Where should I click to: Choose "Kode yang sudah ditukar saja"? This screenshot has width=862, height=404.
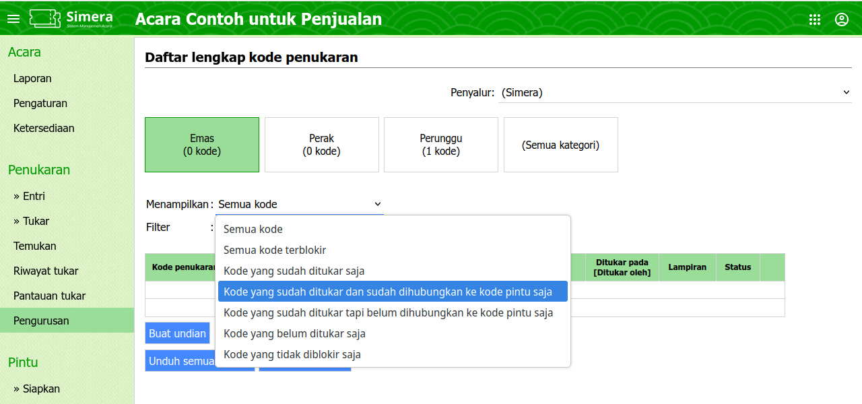click(393, 271)
